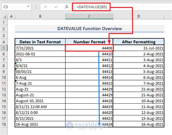Screen dimensions: 172x135
Task: Select row 10 header
Action: tap(4, 78)
